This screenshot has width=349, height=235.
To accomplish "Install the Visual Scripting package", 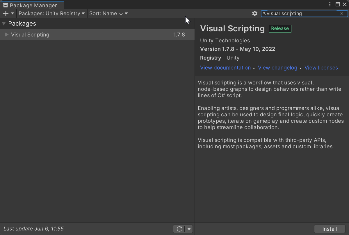I will (x=330, y=229).
